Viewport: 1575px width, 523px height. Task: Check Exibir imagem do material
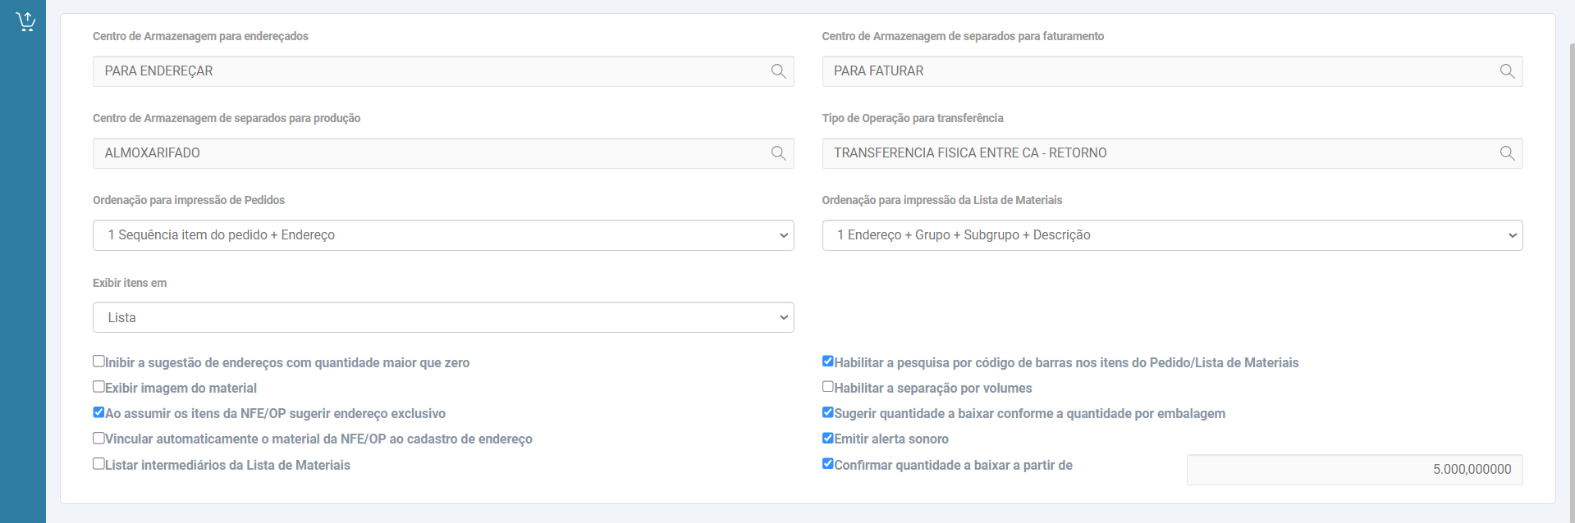pyautogui.click(x=99, y=387)
